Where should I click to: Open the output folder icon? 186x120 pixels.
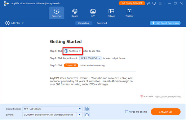click(87, 115)
